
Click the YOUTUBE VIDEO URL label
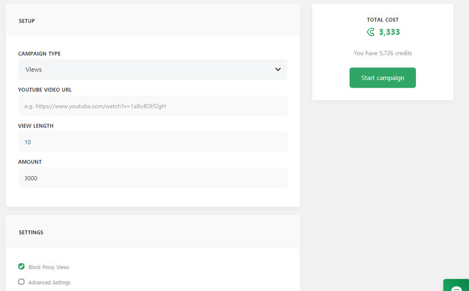(45, 90)
